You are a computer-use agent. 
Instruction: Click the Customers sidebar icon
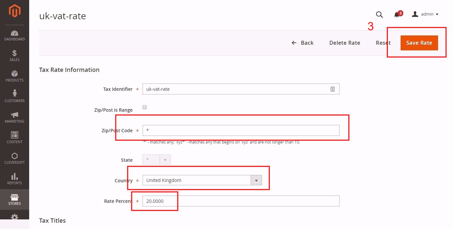[x=15, y=96]
